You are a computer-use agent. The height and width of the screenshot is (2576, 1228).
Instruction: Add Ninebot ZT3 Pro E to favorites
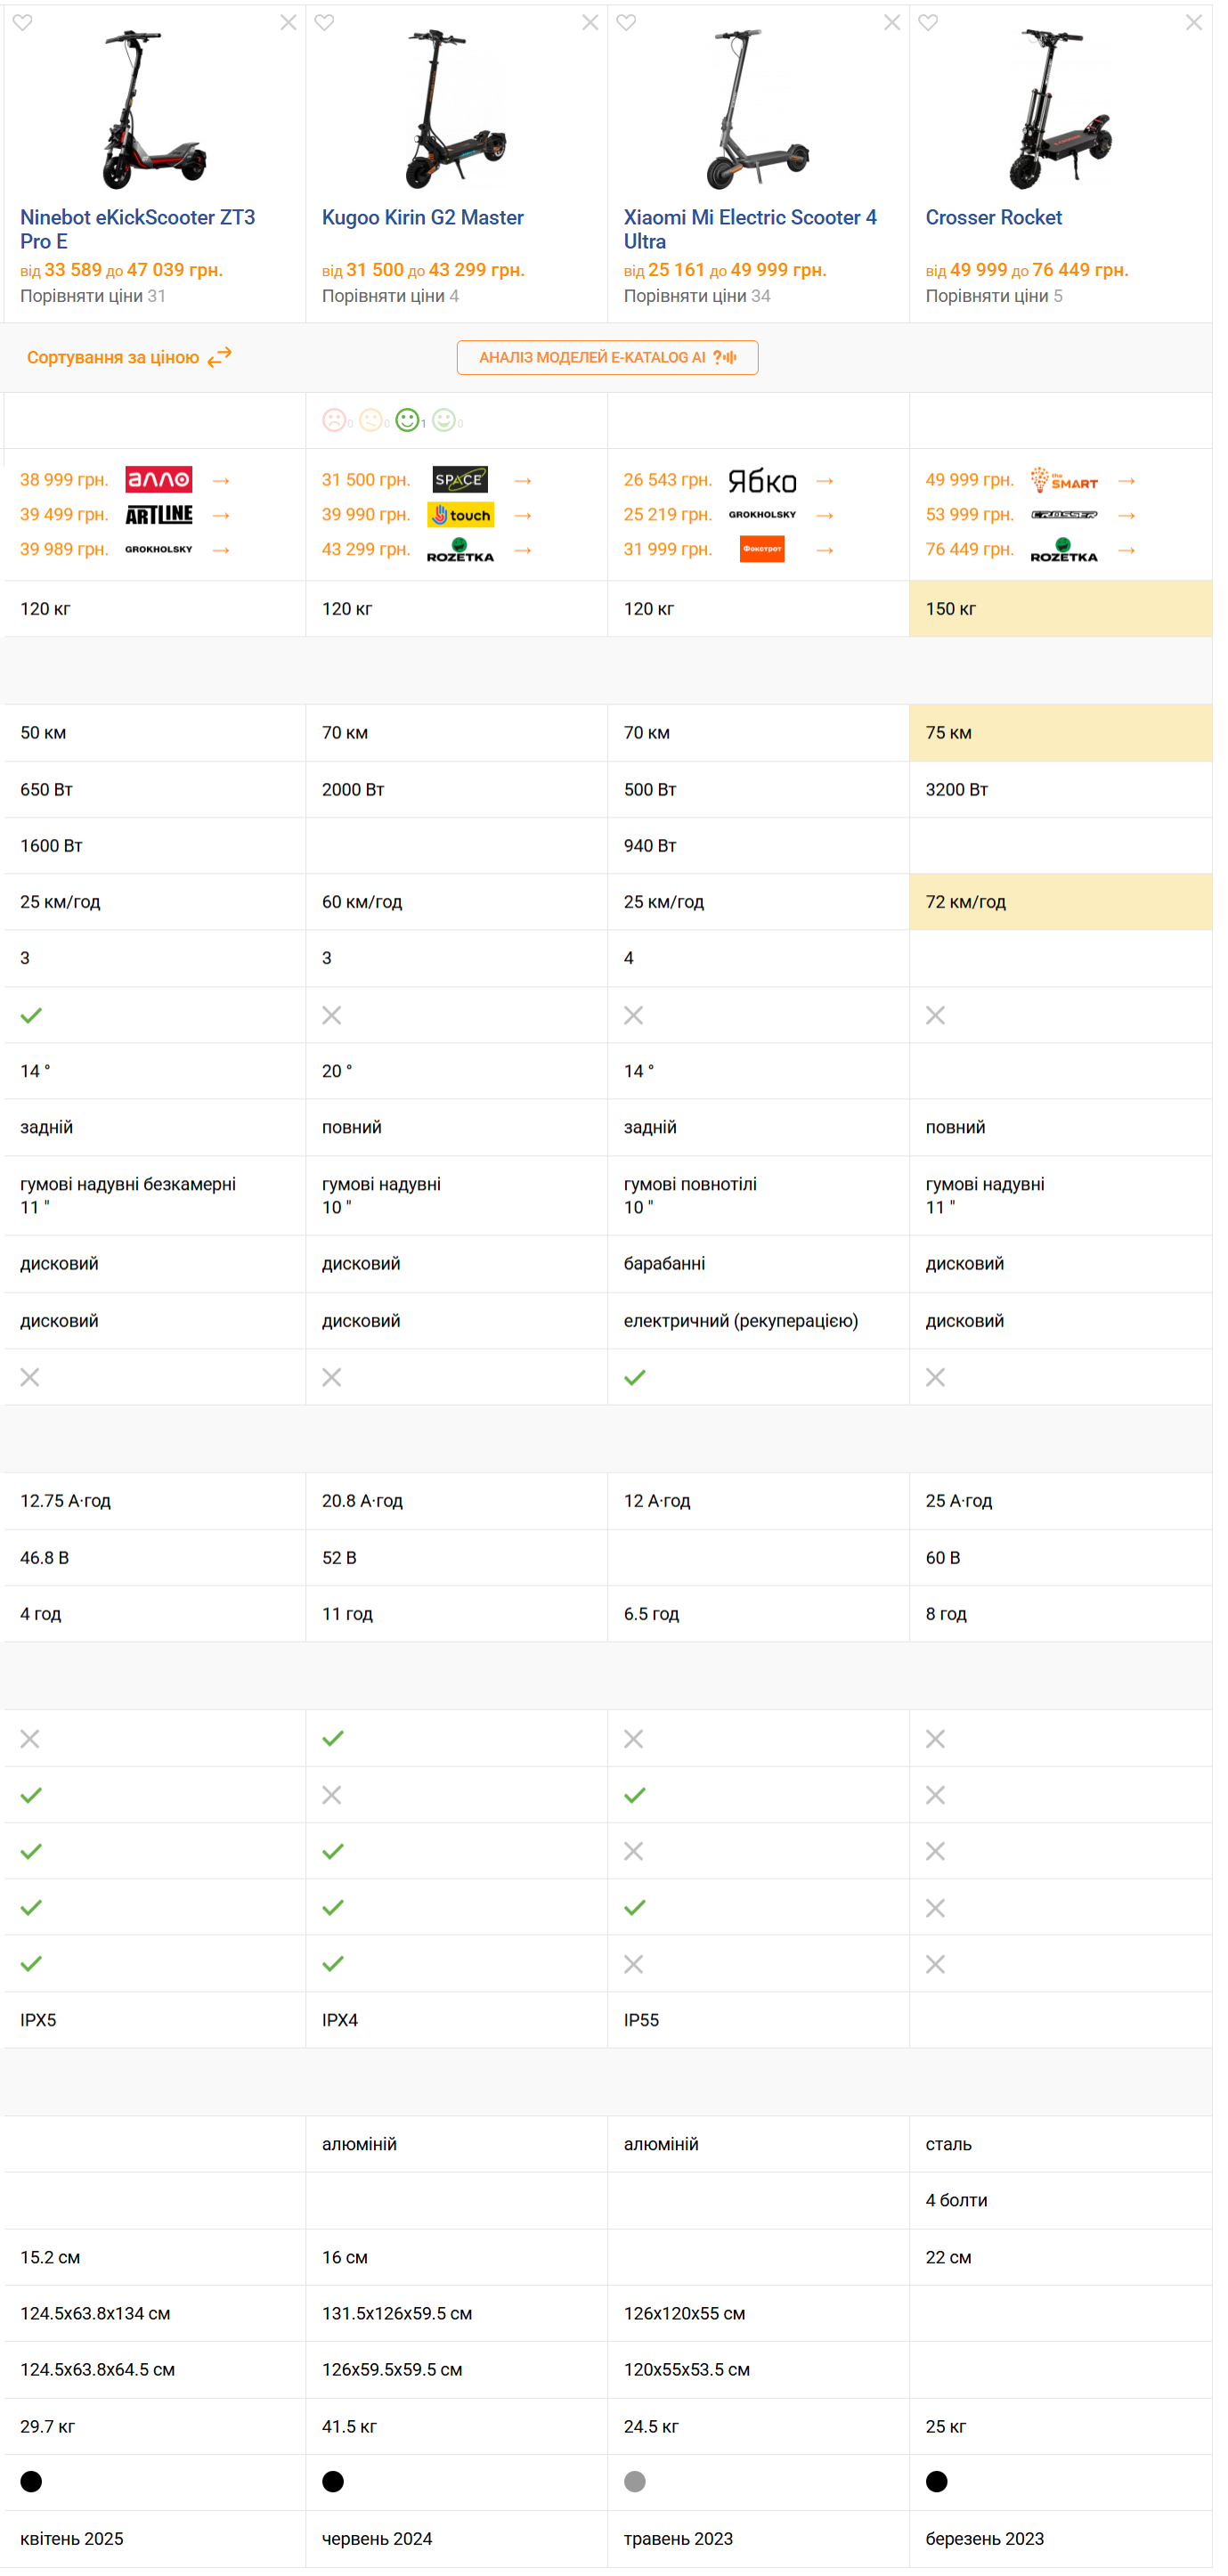(22, 22)
